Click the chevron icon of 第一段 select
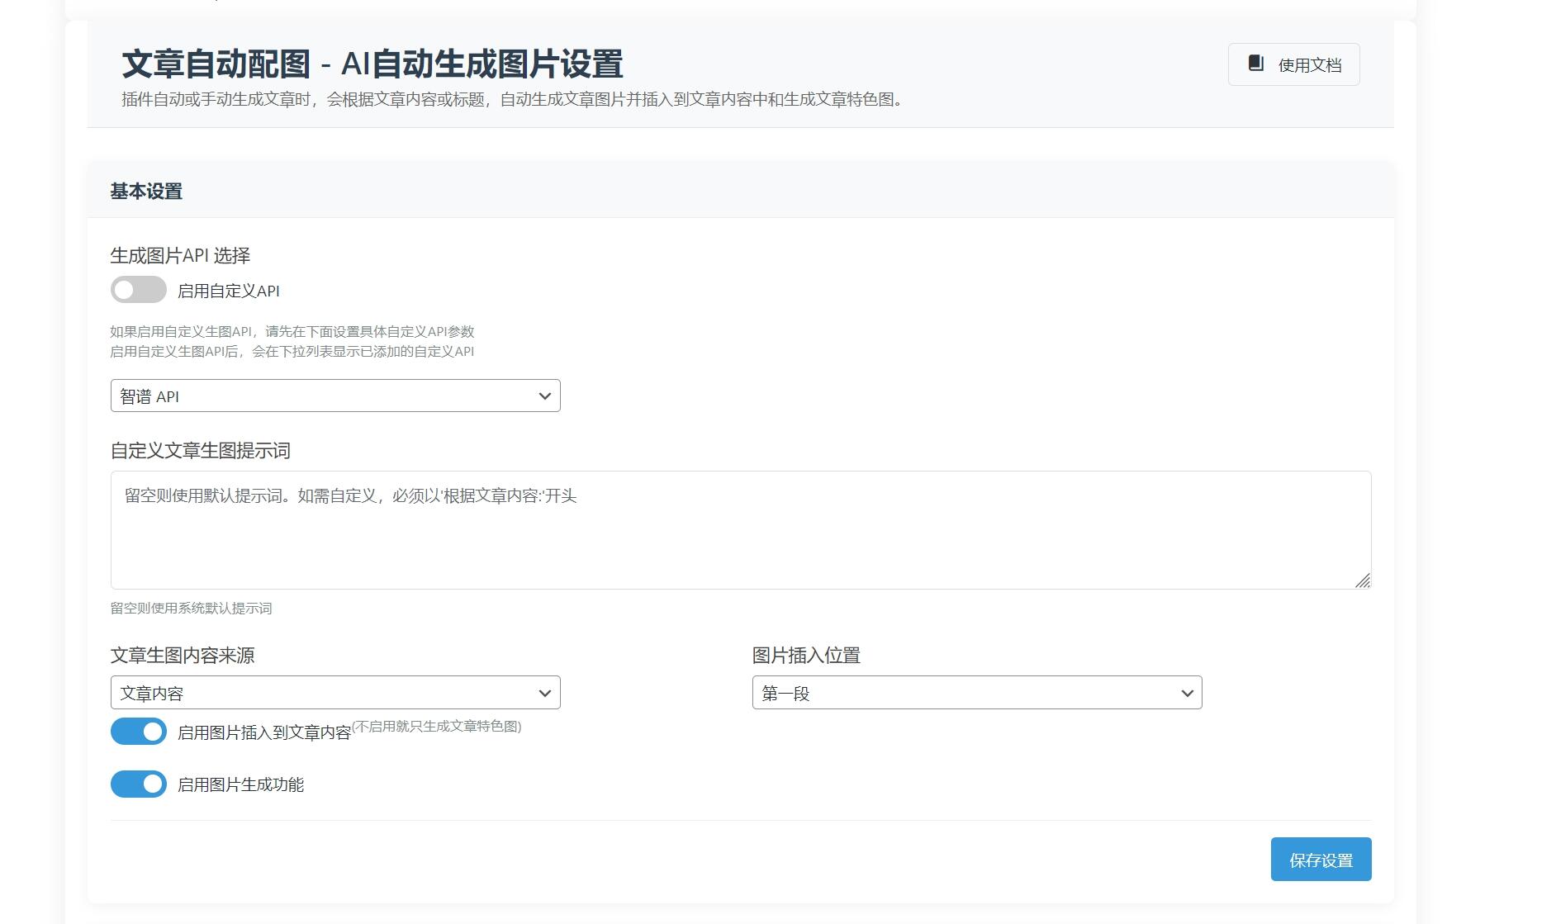Image resolution: width=1556 pixels, height=924 pixels. 1187,692
